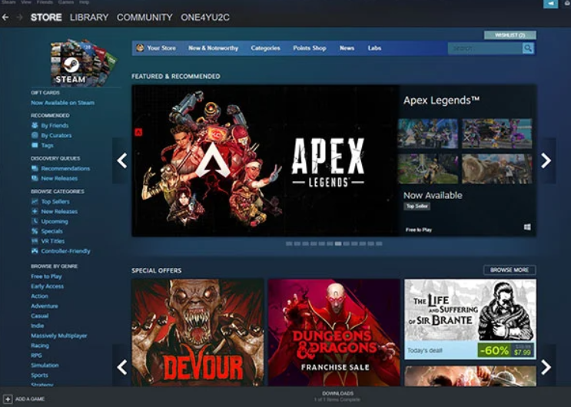
Task: Click the Tags icon in sidebar
Action: pos(35,145)
